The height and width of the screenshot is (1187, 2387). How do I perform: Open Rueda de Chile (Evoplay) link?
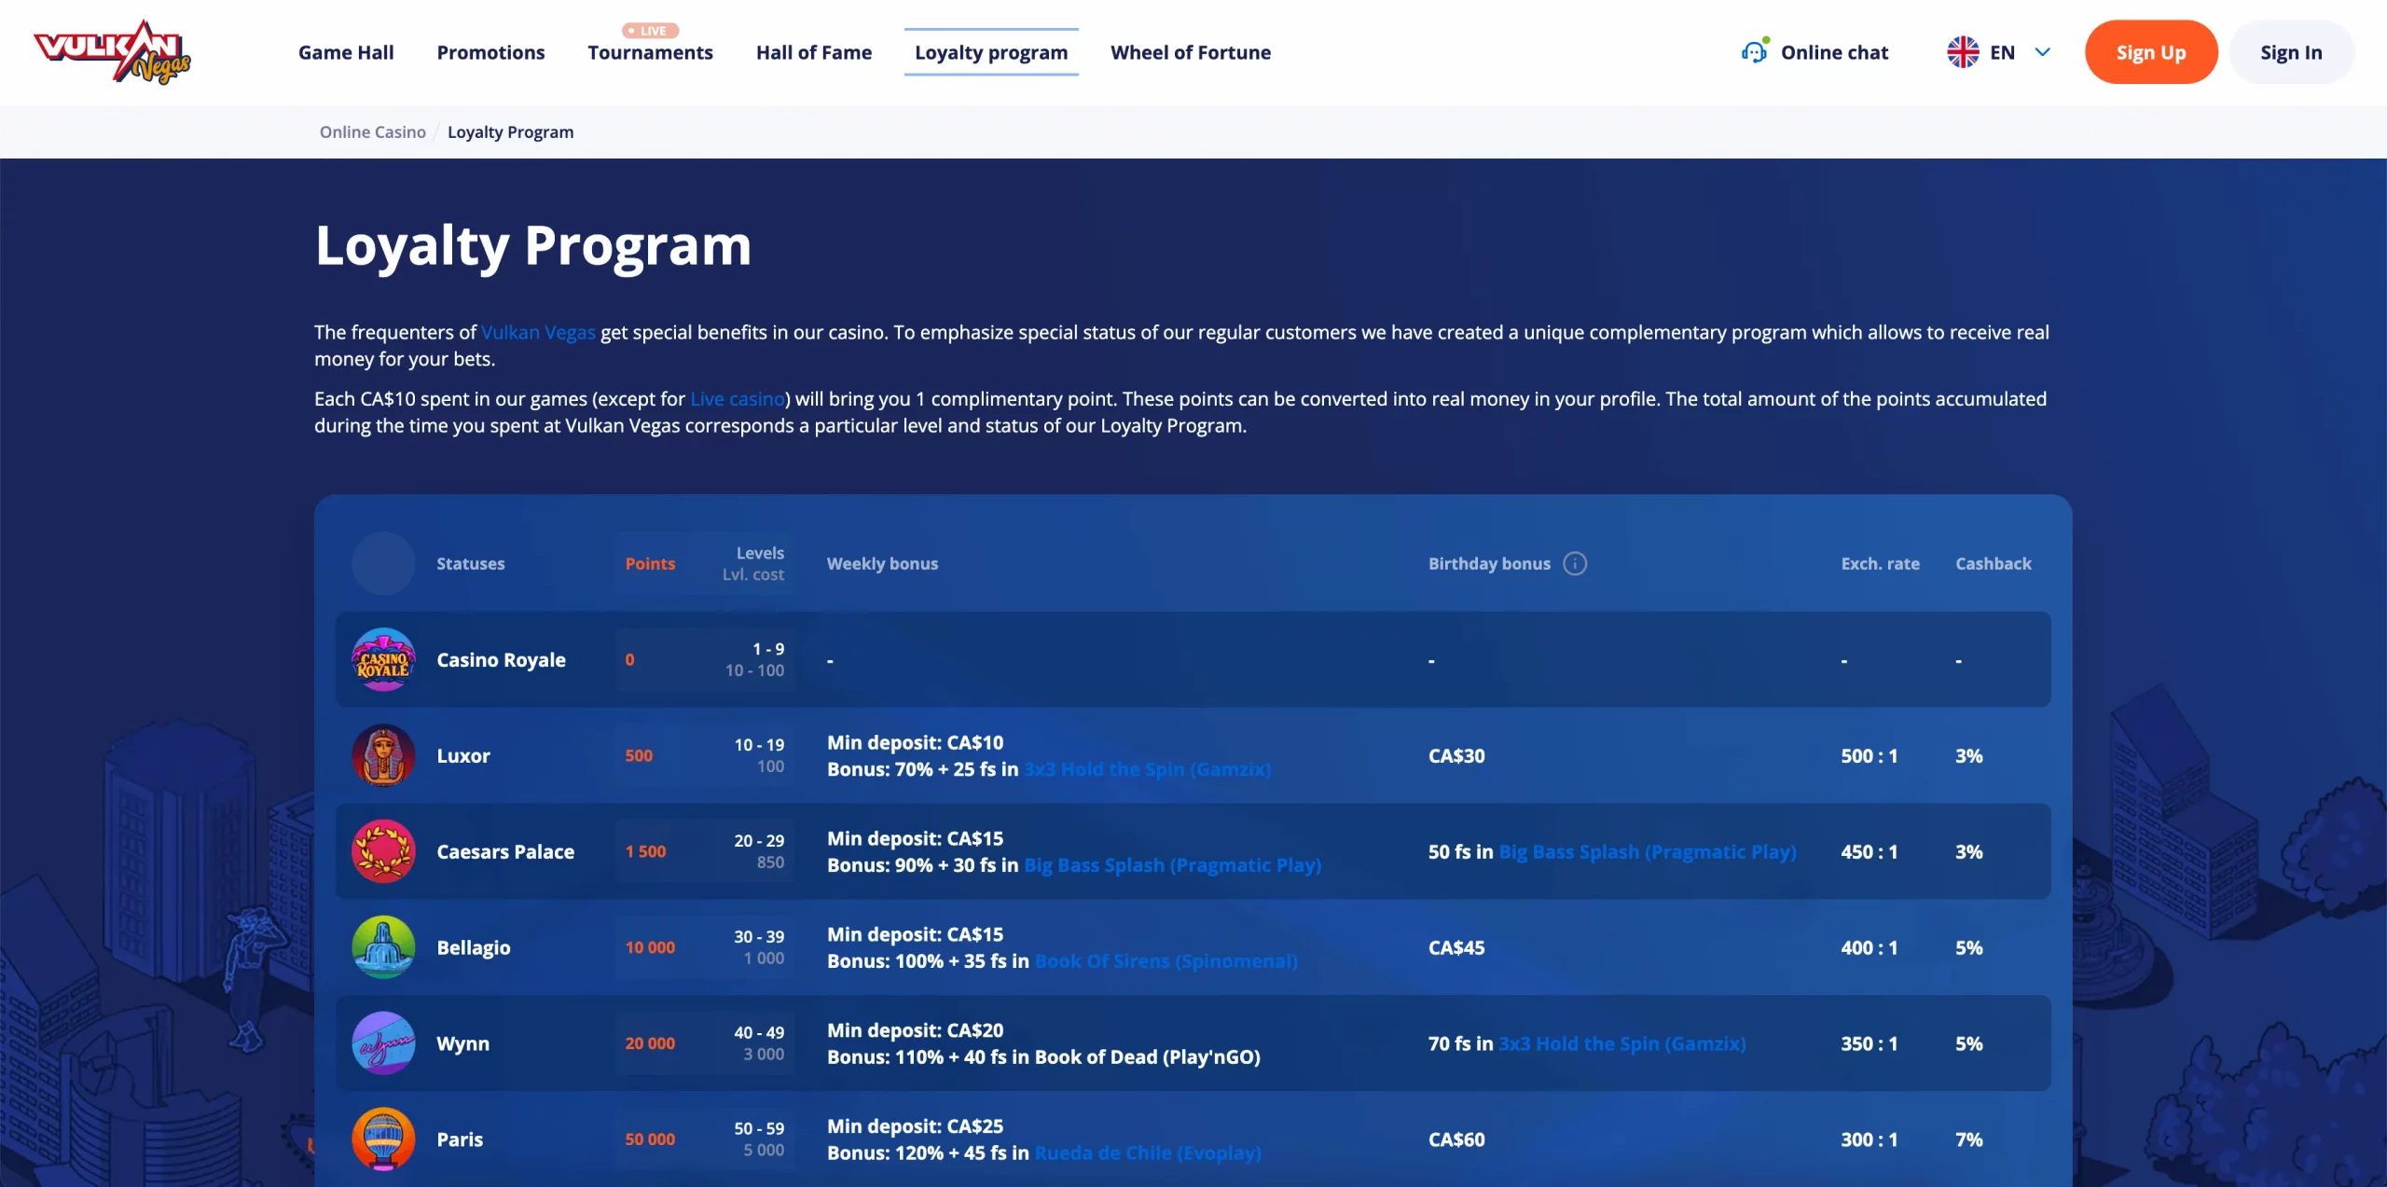(x=1148, y=1153)
